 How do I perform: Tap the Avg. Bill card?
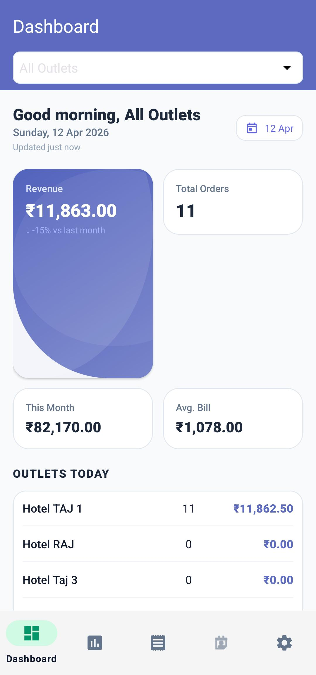[x=233, y=418]
